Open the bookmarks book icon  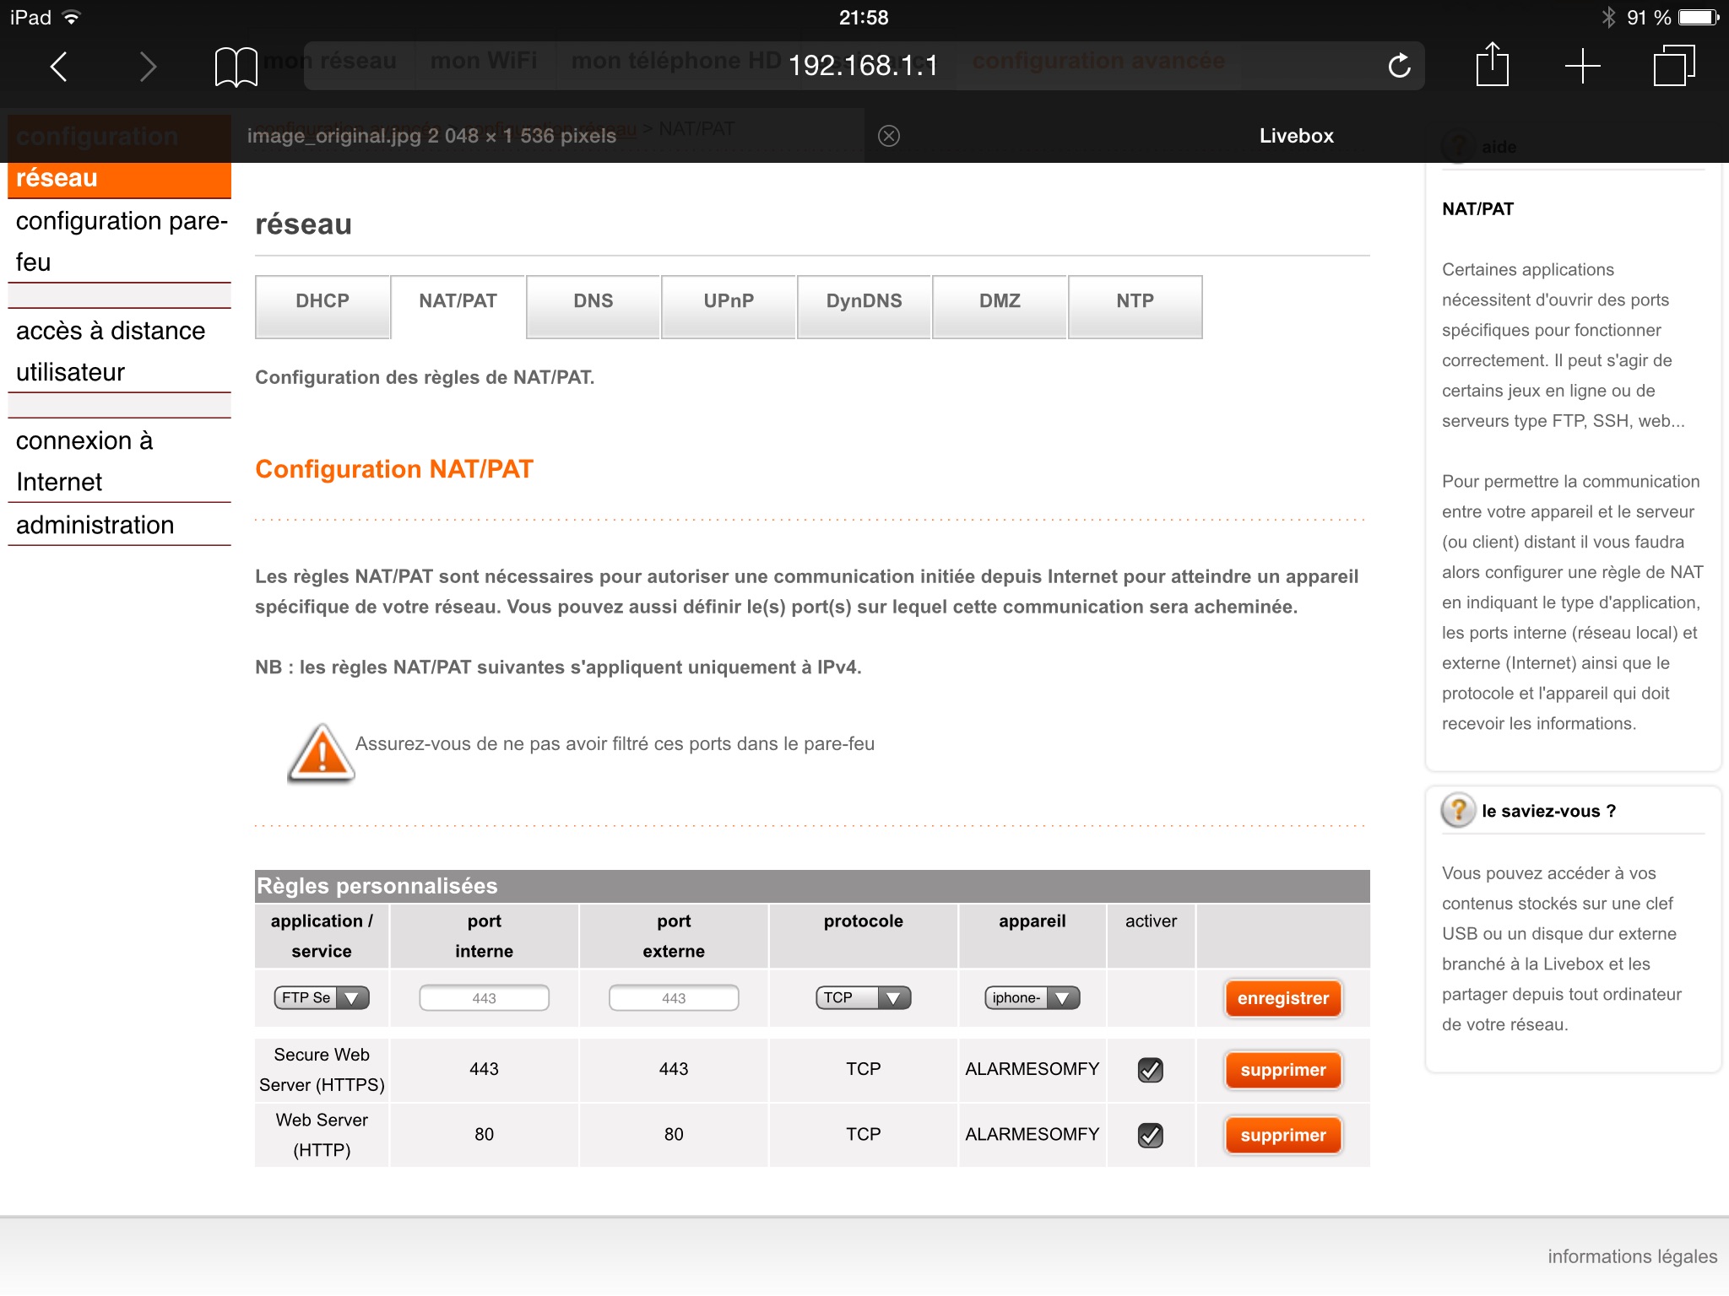pyautogui.click(x=236, y=67)
